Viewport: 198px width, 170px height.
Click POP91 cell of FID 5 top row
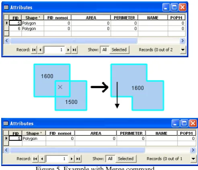177,23
